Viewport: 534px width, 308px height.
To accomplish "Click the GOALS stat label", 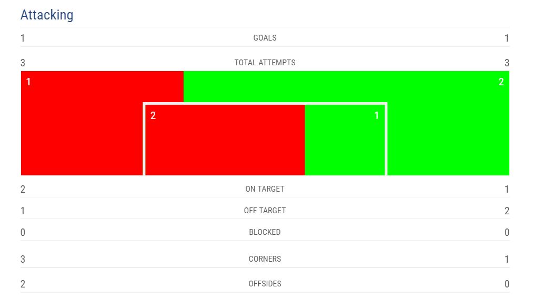I will (265, 38).
